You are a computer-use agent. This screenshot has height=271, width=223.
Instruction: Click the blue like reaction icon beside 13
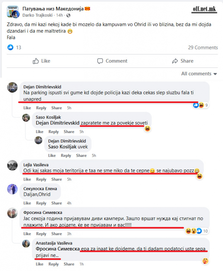click(10, 47)
